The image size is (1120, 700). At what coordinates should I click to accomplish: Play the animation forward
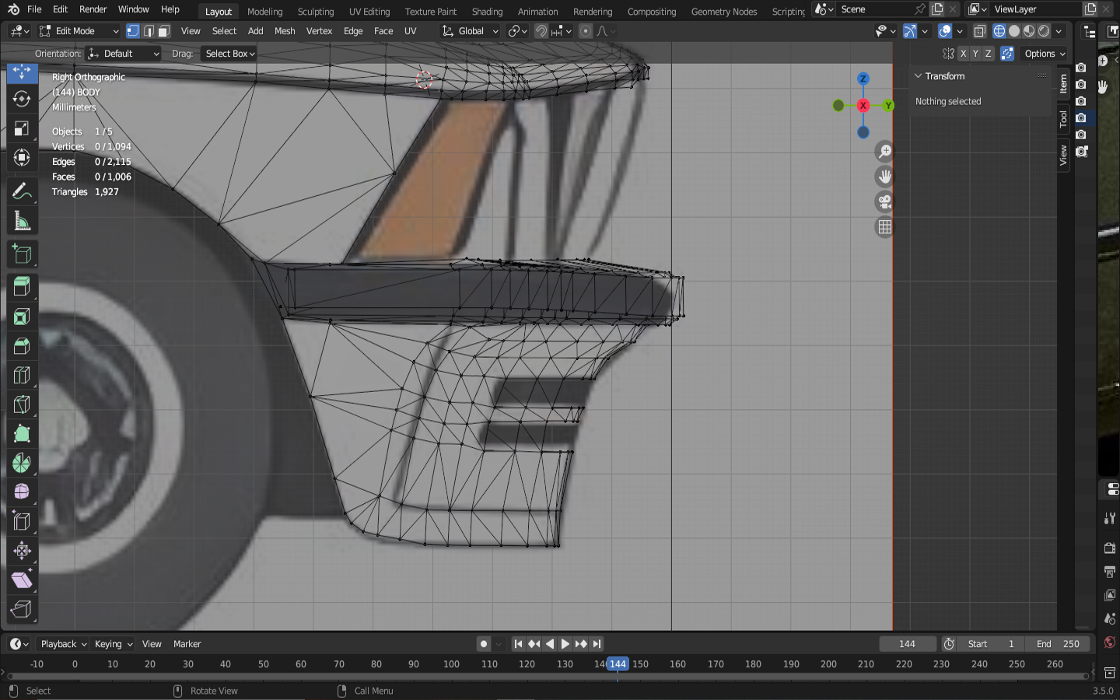click(x=565, y=644)
